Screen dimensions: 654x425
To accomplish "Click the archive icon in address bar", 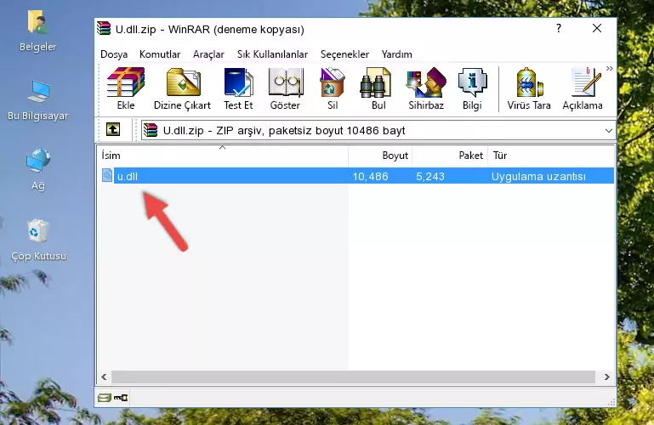I will (x=151, y=130).
